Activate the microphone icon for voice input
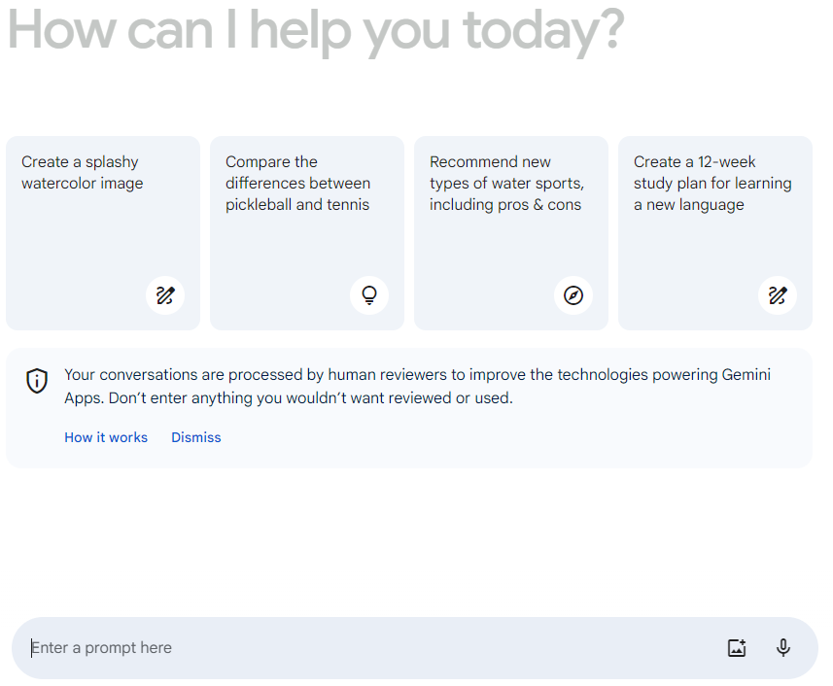Image resolution: width=833 pixels, height=686 pixels. pos(783,647)
